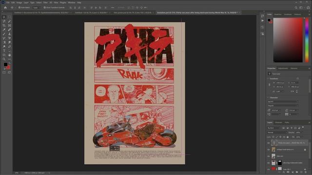312x175 pixels.
Task: Lock all on the selected layer
Action: coord(288,137)
